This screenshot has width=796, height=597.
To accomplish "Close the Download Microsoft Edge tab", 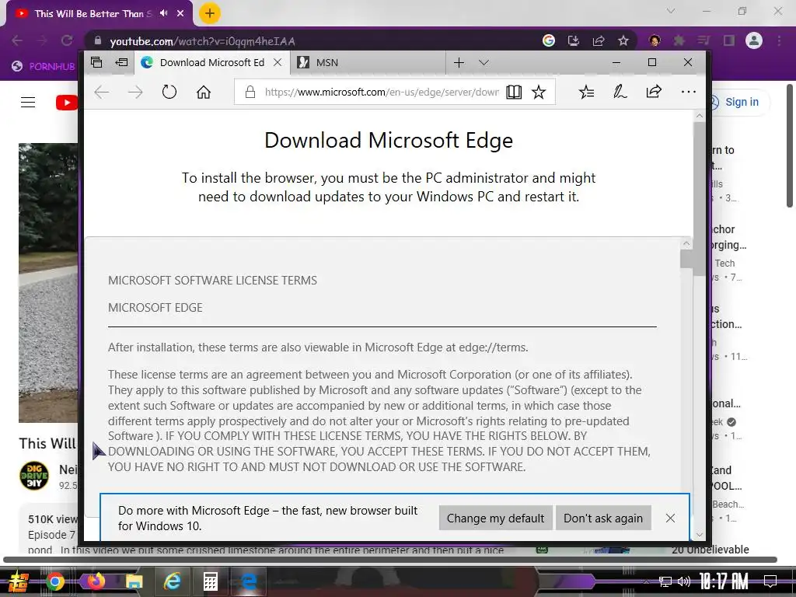I will click(278, 62).
